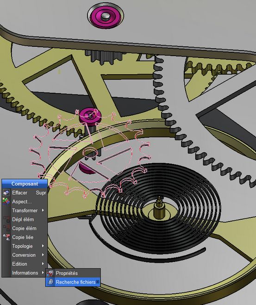
Task: Click the Recherche fichiers magnifier icon
Action: tap(50, 282)
